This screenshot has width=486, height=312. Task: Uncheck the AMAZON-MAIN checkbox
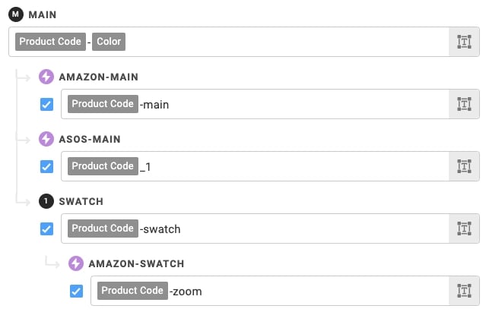coord(47,104)
